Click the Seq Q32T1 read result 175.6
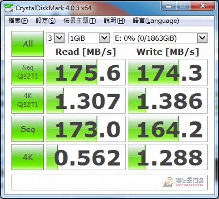Screen dimensions: 219x199 (86, 72)
